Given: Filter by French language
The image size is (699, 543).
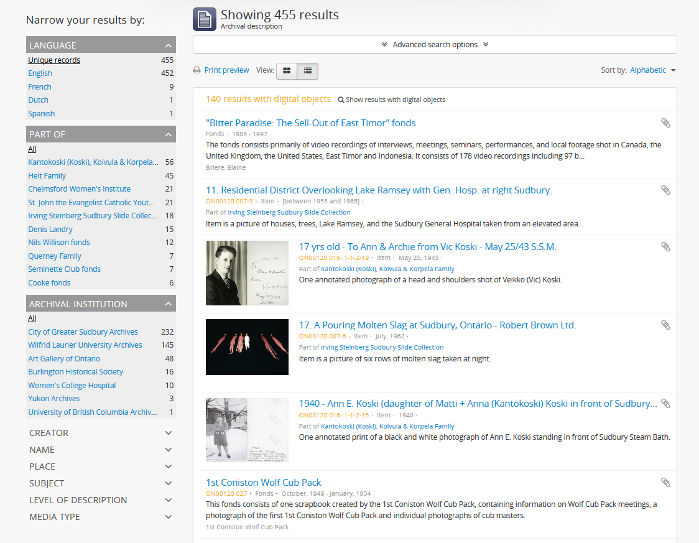Looking at the screenshot, I should tap(40, 87).
